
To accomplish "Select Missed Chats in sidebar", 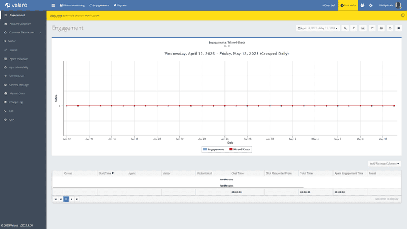I will 17,93.
